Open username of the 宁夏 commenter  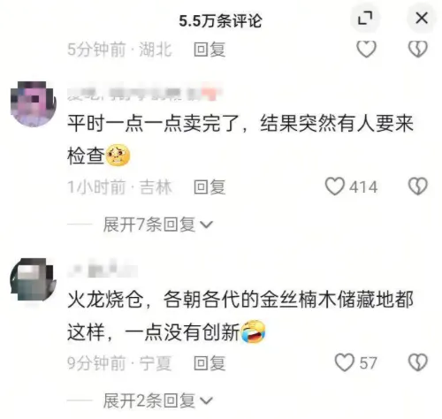[x=103, y=269]
